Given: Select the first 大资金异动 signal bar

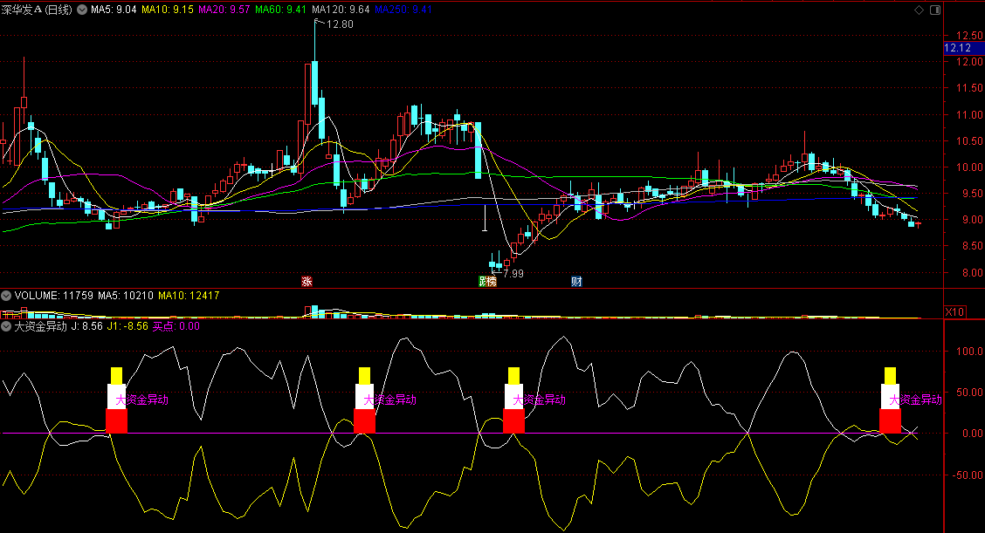Looking at the screenshot, I should pos(116,400).
